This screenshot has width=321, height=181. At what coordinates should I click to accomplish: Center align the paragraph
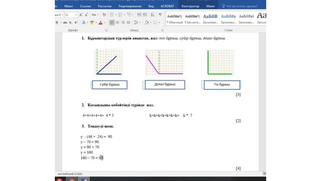[x=117, y=22]
